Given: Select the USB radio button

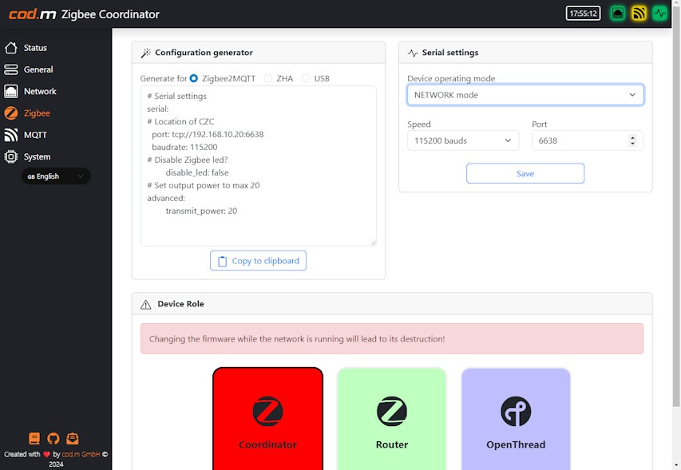Looking at the screenshot, I should pos(306,78).
